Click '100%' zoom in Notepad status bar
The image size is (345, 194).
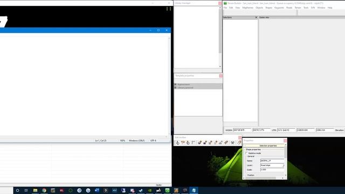point(122,141)
